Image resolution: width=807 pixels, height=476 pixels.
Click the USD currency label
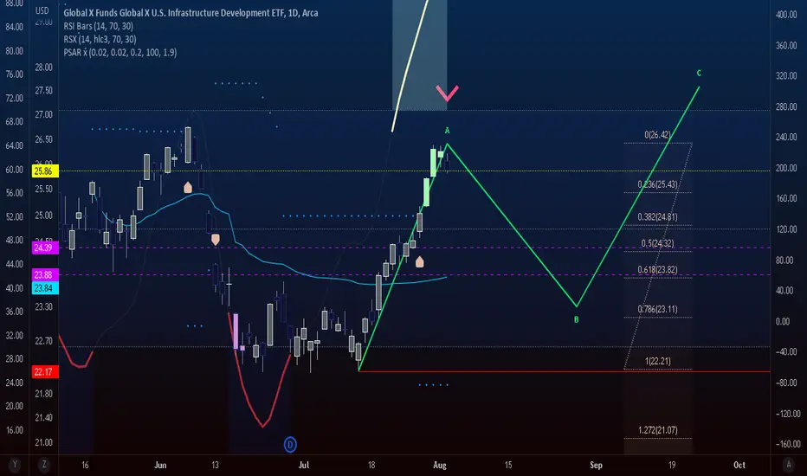tap(42, 10)
